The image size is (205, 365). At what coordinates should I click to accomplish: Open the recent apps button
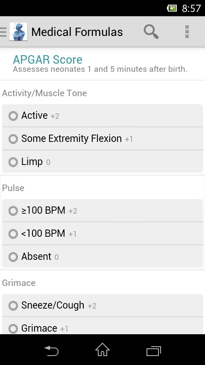[x=154, y=351]
